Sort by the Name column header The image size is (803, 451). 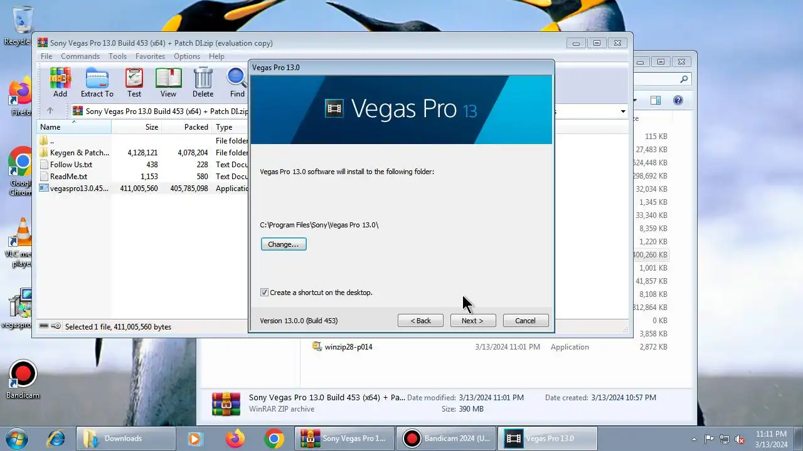pyautogui.click(x=74, y=127)
